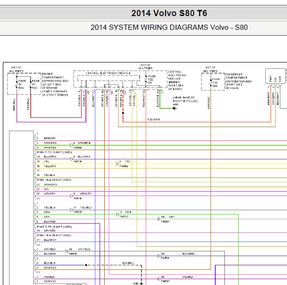This screenshot has width=287, height=285.
Task: Click vertical "RED/BLU" label below fuse A2
Action: [x=14, y=105]
